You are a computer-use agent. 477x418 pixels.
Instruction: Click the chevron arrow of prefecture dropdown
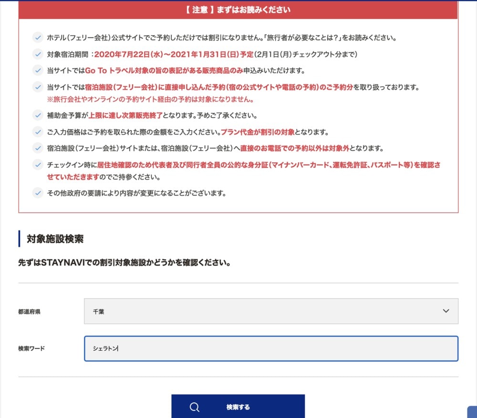[x=446, y=311]
